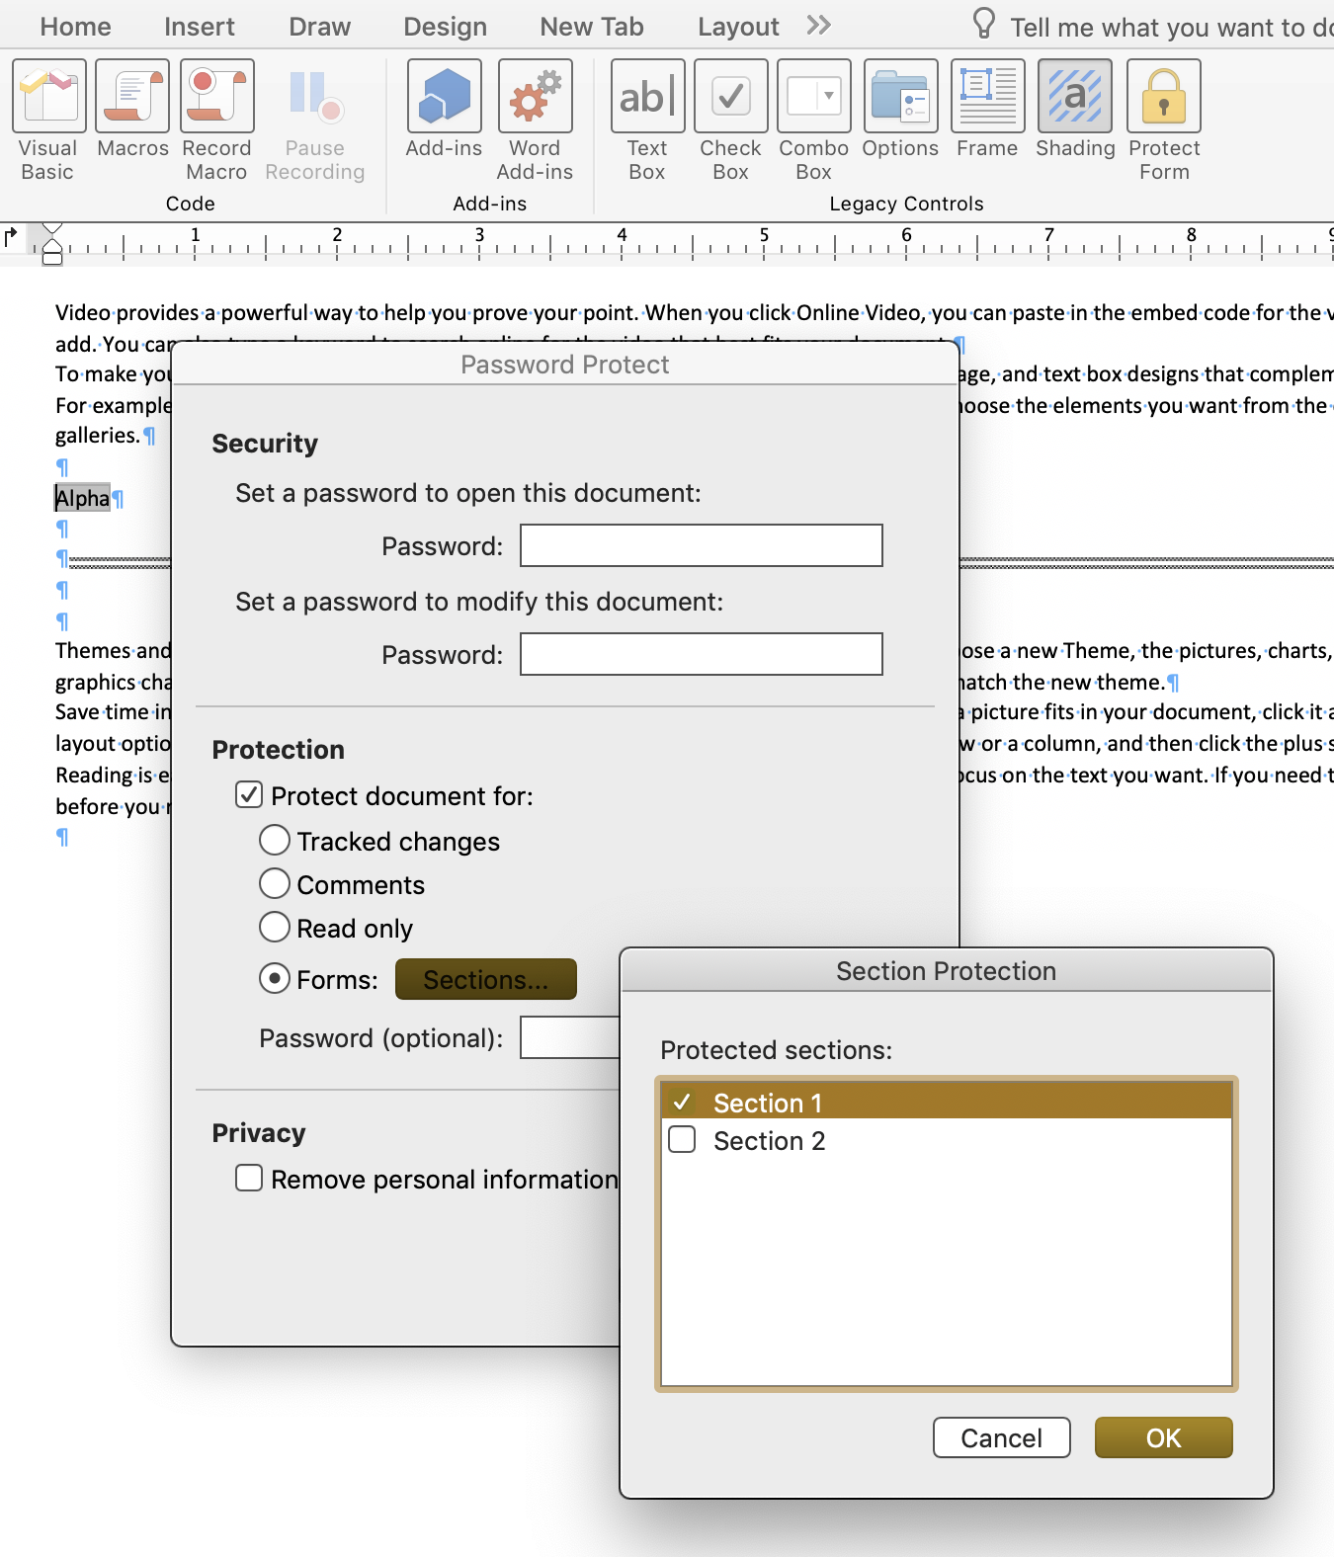Open Word Add-ins gear icon
This screenshot has width=1334, height=1557.
[x=535, y=96]
